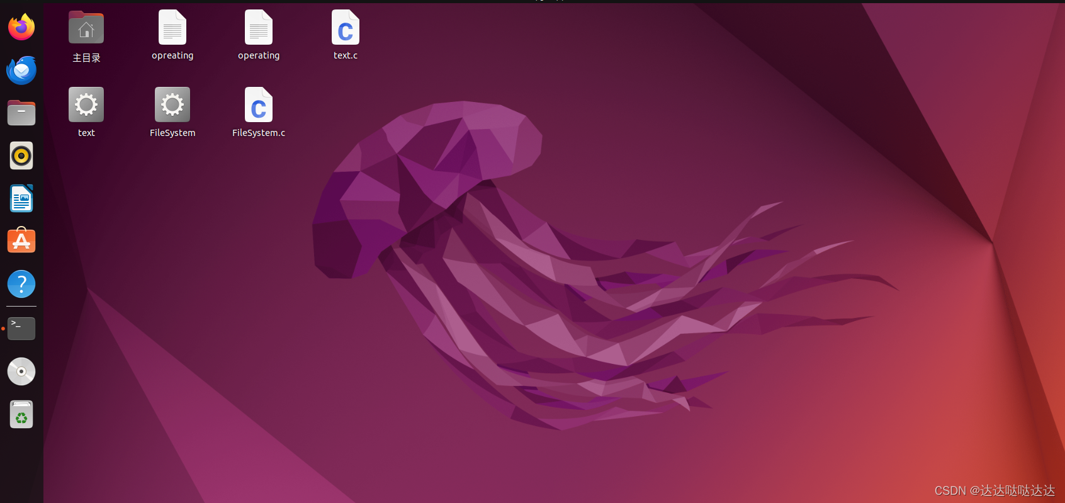Image resolution: width=1065 pixels, height=503 pixels.
Task: Select the text.c source file icon
Action: (x=346, y=27)
